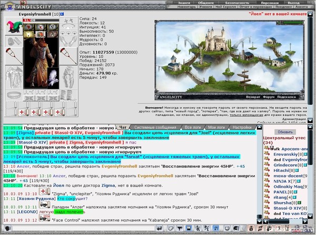Click the P/L translit icon

point(207,229)
